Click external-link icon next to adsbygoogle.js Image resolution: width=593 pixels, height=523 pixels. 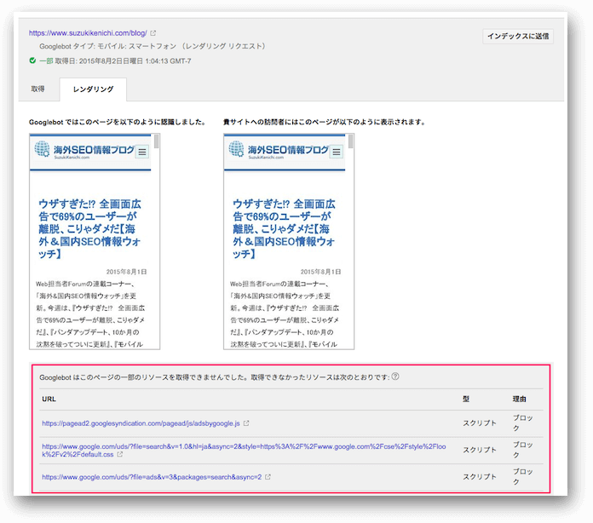tap(246, 423)
